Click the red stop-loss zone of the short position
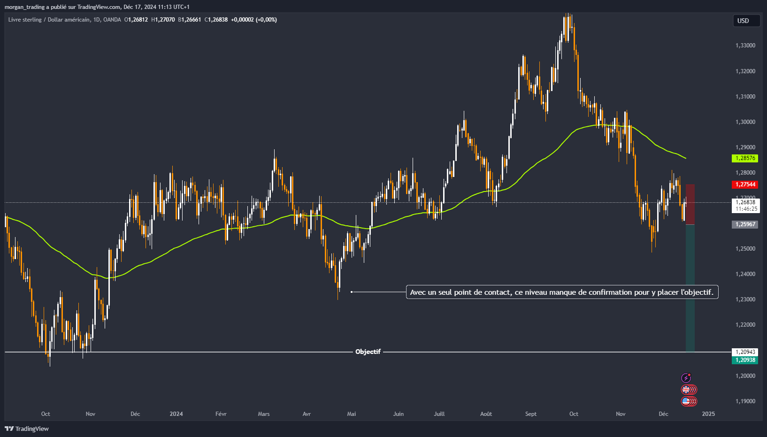The image size is (767, 437). pyautogui.click(x=690, y=205)
